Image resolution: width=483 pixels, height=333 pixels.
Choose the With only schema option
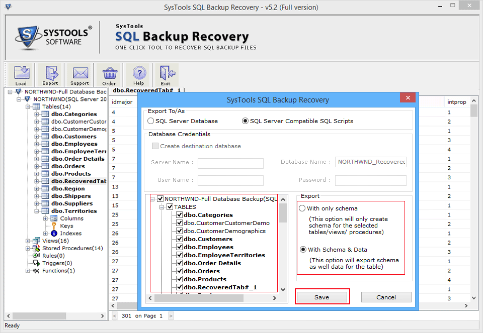[302, 208]
